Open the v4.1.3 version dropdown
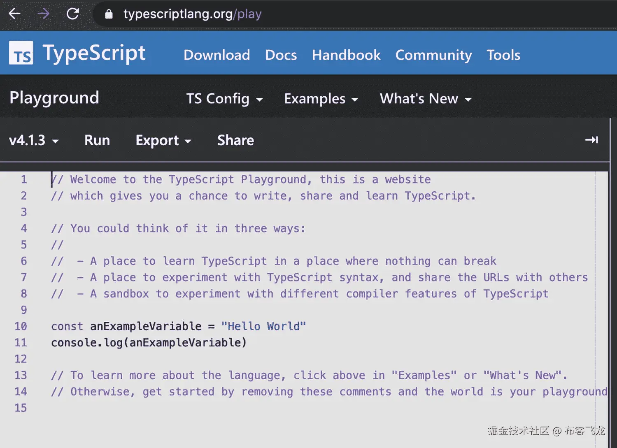Viewport: 617px width, 448px height. [x=34, y=140]
